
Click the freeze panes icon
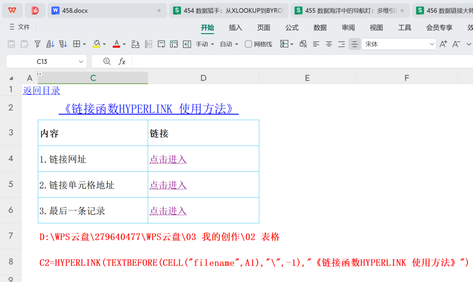click(284, 44)
